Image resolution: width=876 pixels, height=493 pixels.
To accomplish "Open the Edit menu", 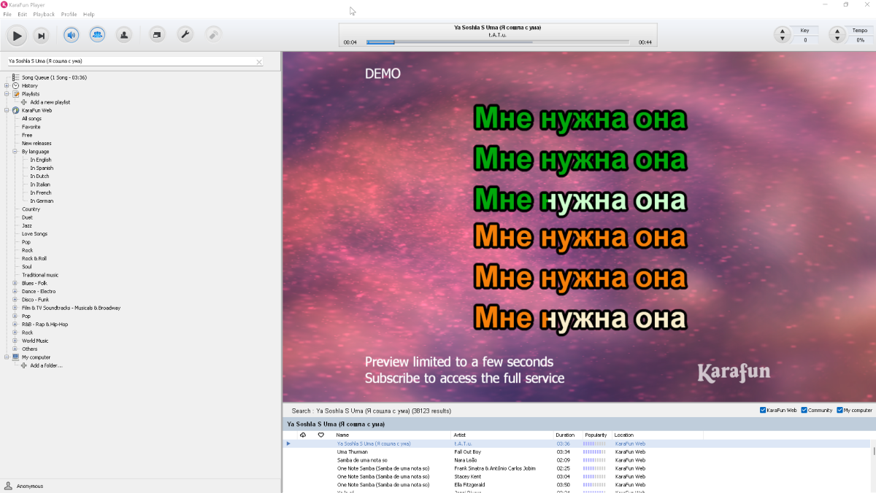I will point(23,15).
